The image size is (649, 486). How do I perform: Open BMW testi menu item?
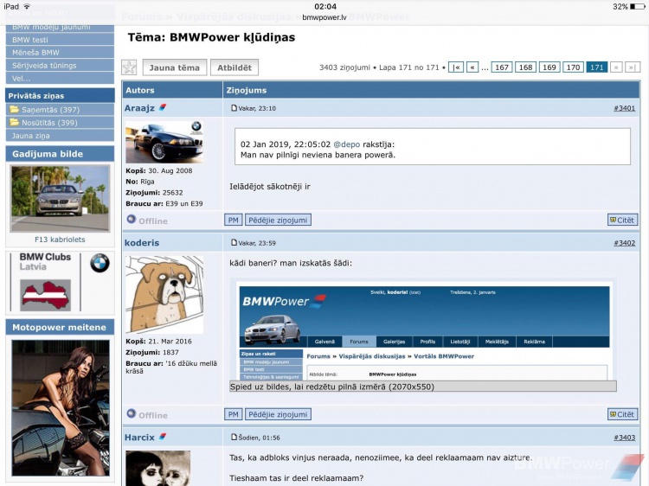60,40
